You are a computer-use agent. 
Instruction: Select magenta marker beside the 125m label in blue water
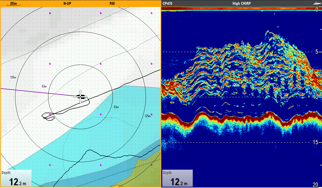[x=151, y=115]
